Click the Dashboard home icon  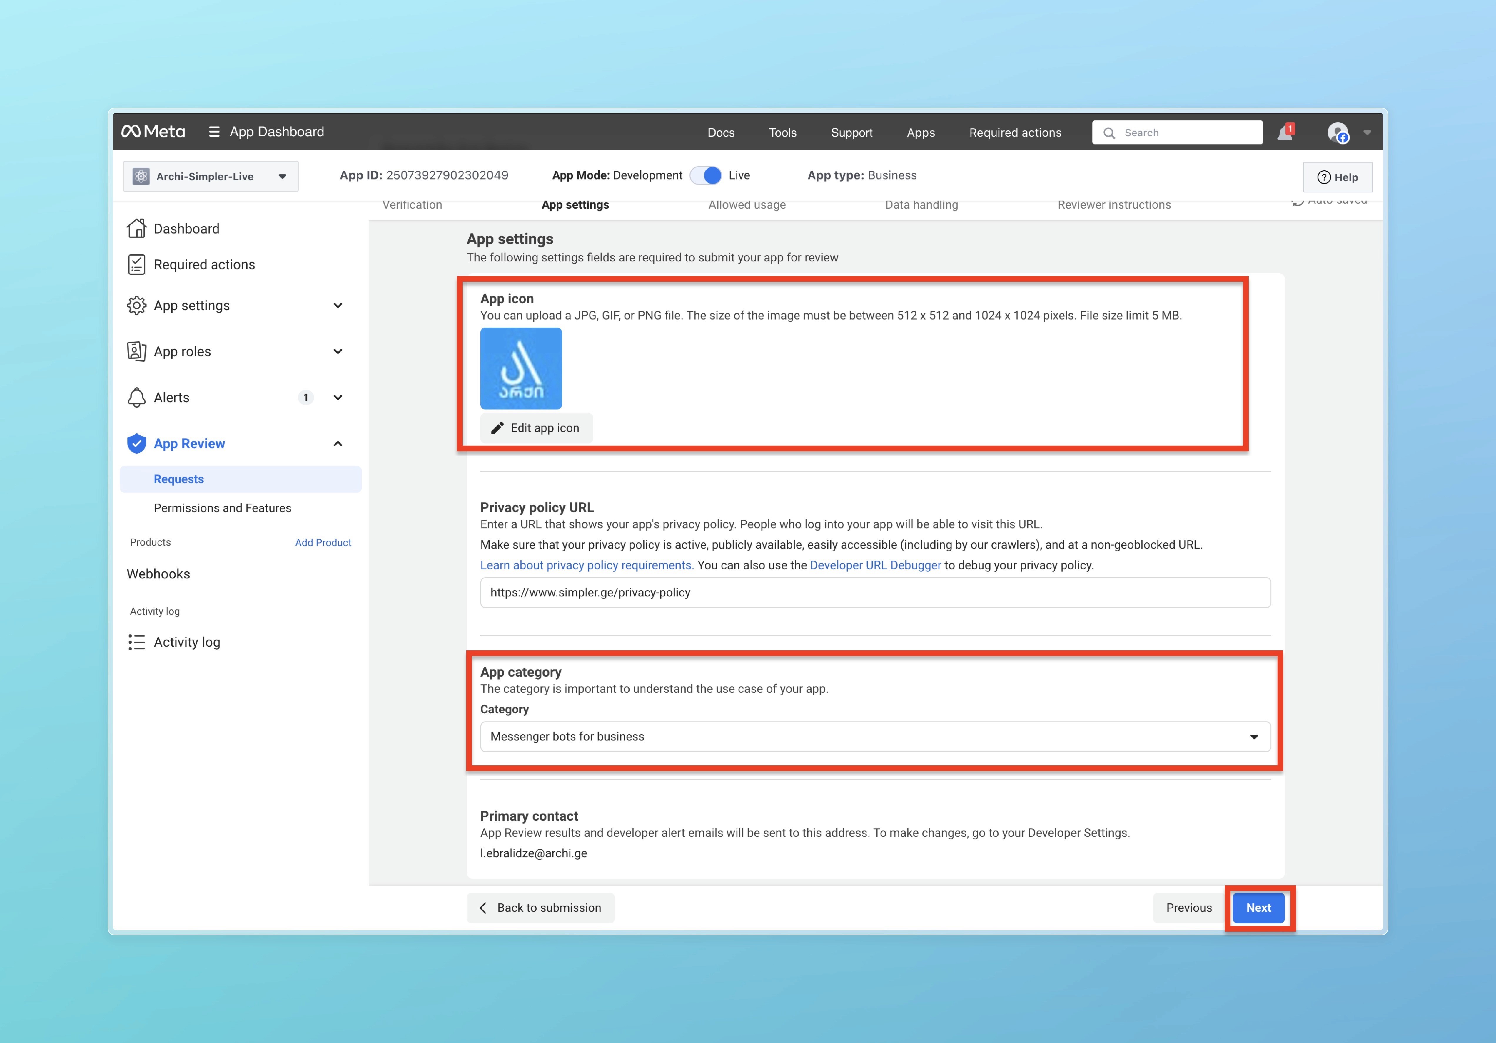click(x=136, y=229)
